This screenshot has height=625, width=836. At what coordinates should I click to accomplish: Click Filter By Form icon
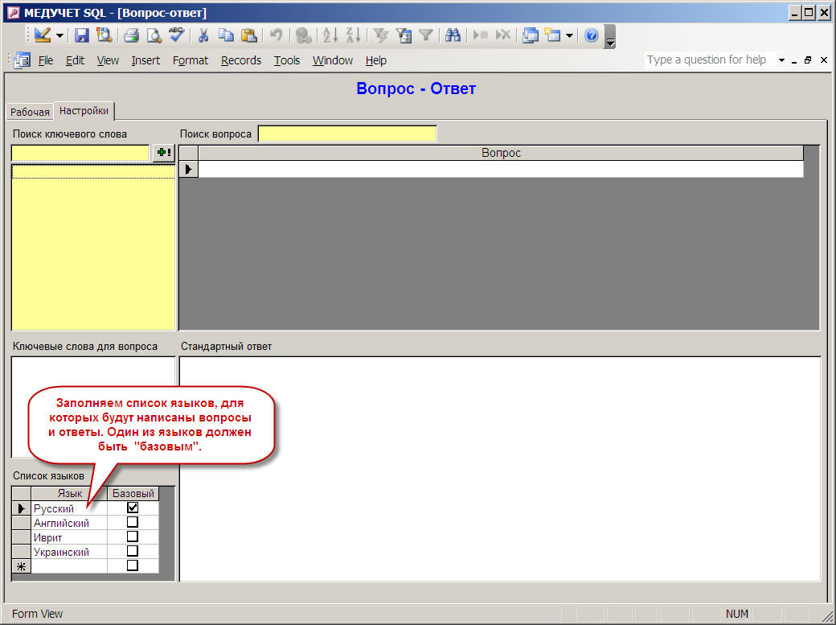pyautogui.click(x=404, y=35)
